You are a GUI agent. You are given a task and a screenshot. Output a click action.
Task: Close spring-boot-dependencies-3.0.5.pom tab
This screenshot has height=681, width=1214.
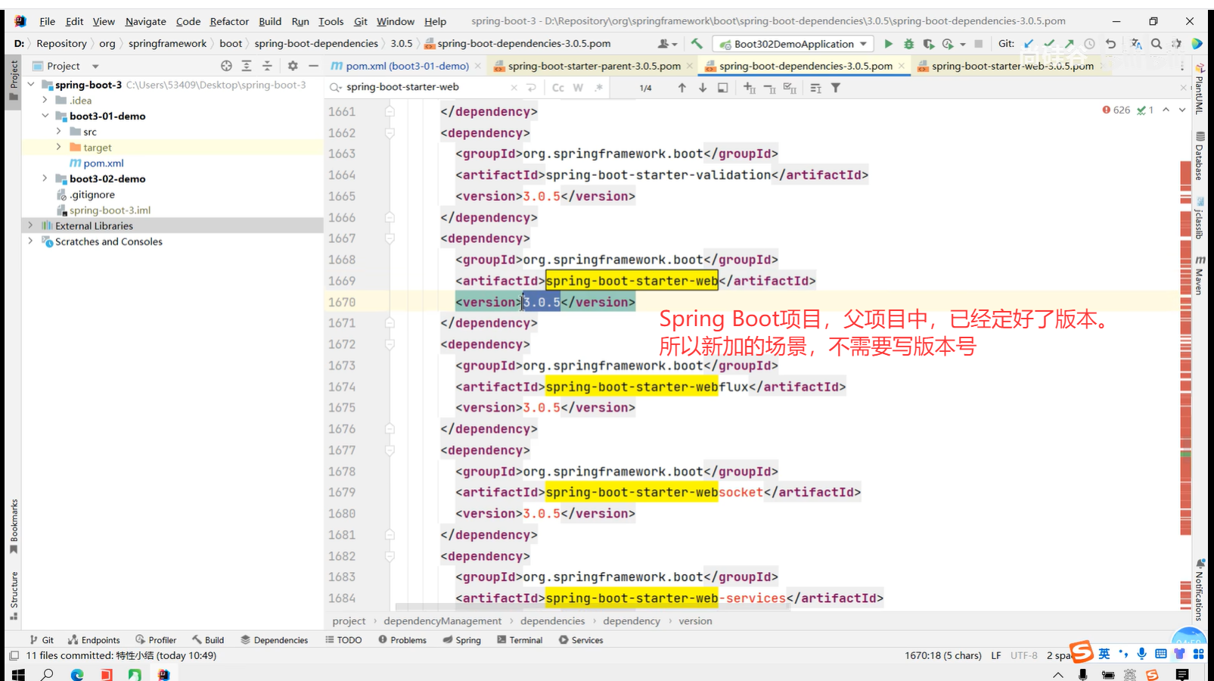point(902,66)
